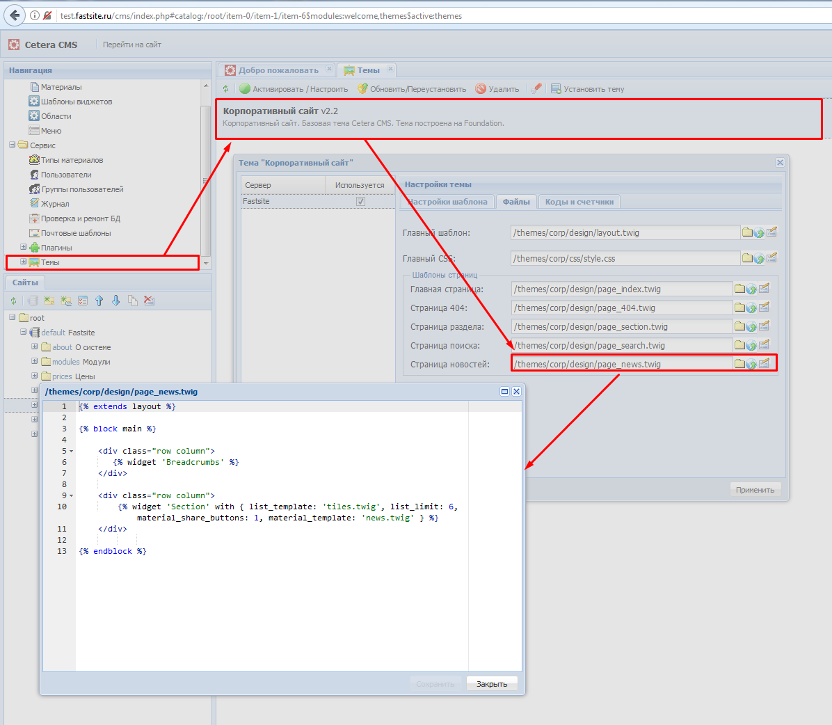The image size is (832, 725).
Task: Create new section icon in Сайты toolbar
Action: click(x=49, y=301)
